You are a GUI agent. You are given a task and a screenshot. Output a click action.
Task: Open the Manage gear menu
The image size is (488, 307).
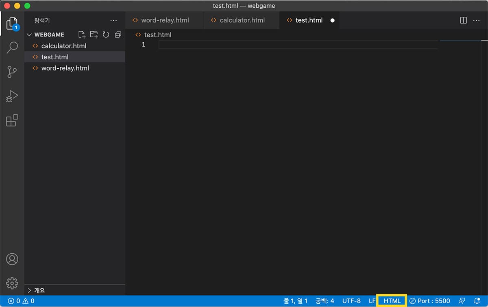point(12,284)
